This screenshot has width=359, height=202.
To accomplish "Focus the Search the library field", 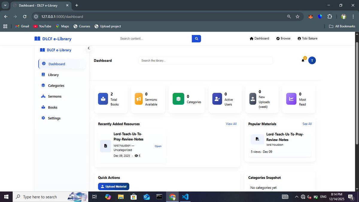I will click(x=206, y=60).
